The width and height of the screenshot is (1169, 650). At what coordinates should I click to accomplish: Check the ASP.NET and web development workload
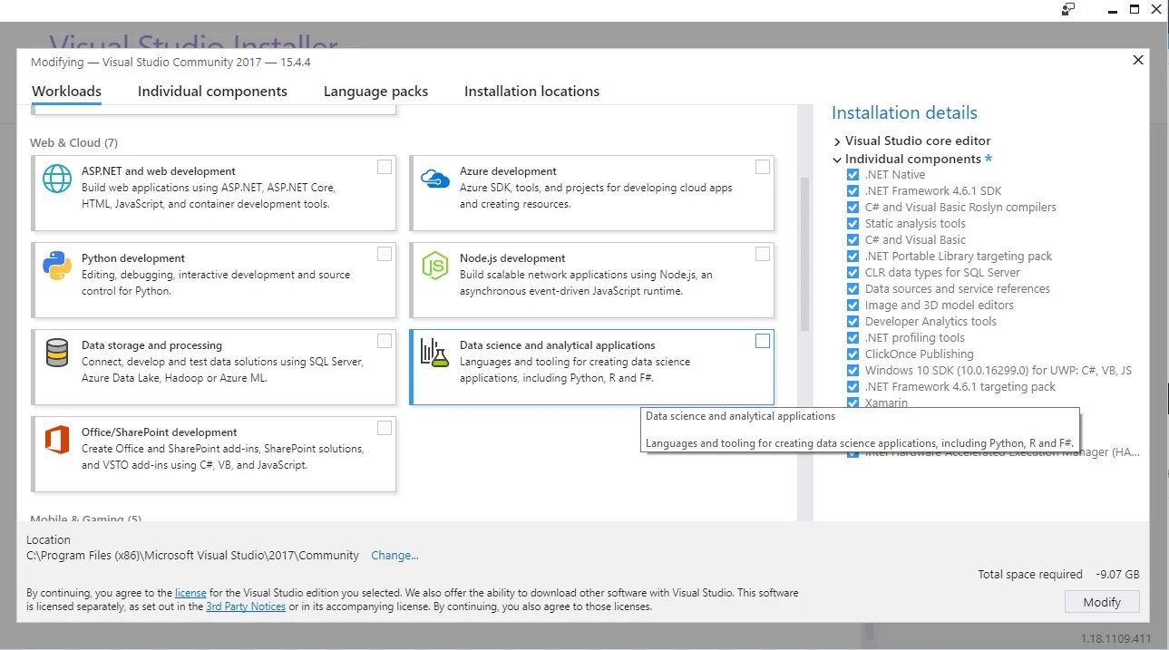point(385,167)
